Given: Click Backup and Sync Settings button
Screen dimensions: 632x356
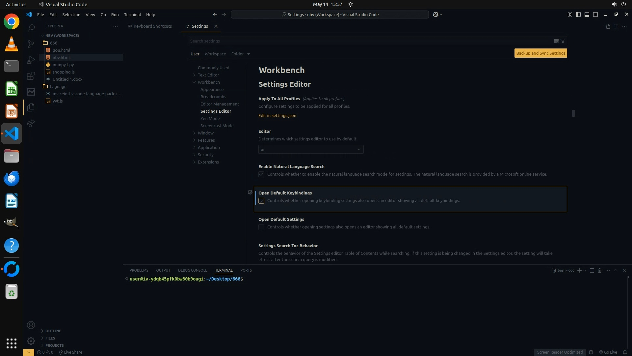Looking at the screenshot, I should [540, 53].
